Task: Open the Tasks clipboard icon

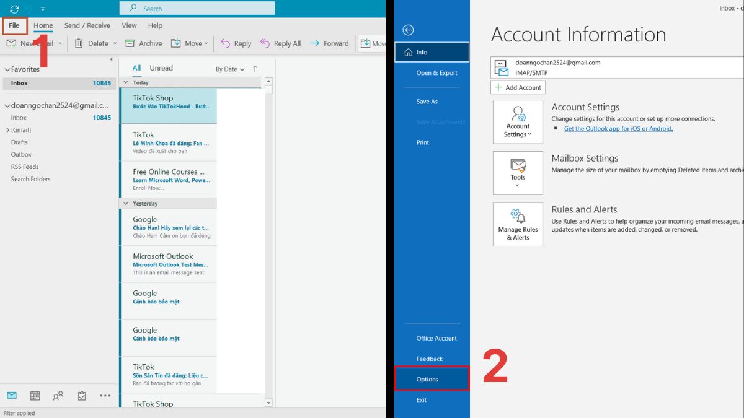Action: click(x=82, y=396)
